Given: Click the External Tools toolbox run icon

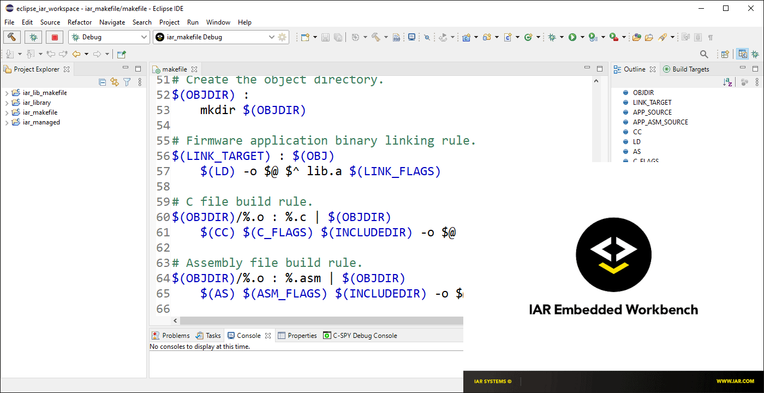Looking at the screenshot, I should tap(614, 37).
